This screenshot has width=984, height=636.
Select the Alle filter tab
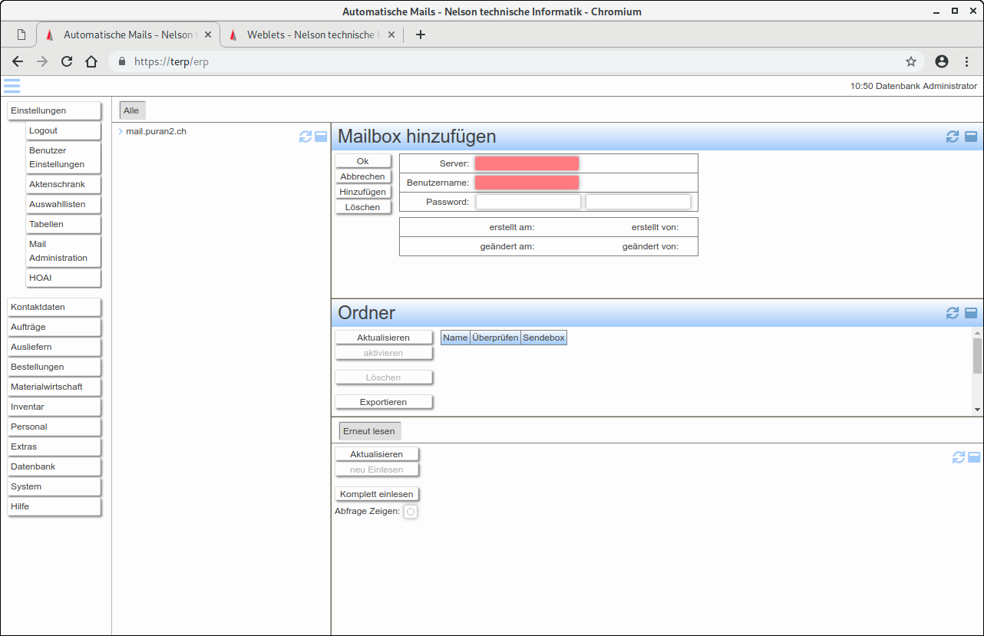coord(131,110)
